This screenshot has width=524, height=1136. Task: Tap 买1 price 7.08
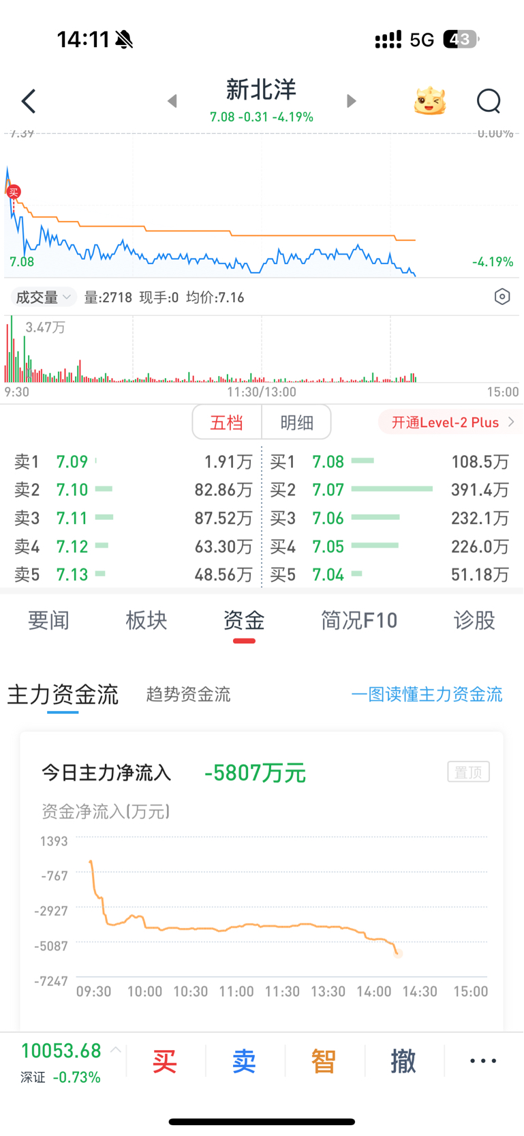point(328,462)
